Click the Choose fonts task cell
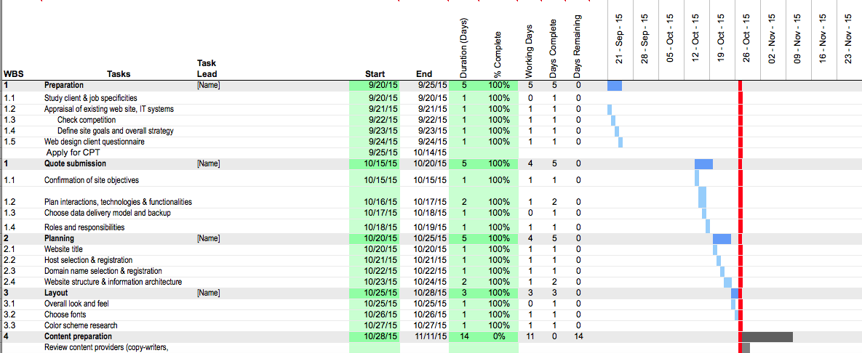This screenshot has height=353, width=862. tap(65, 315)
